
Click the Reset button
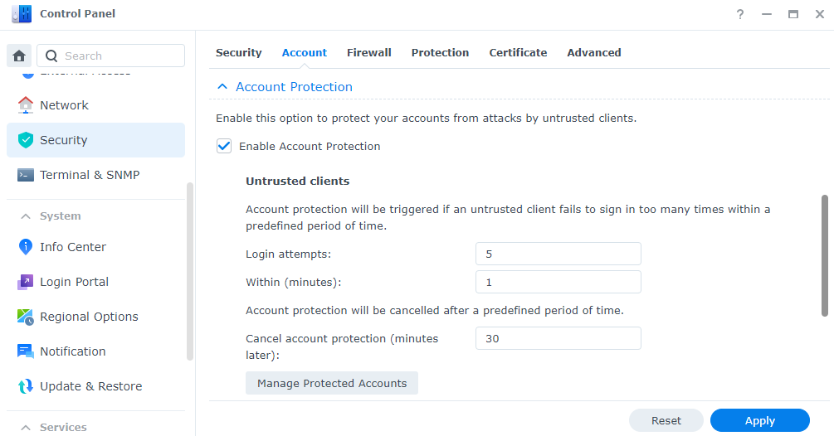(x=666, y=420)
